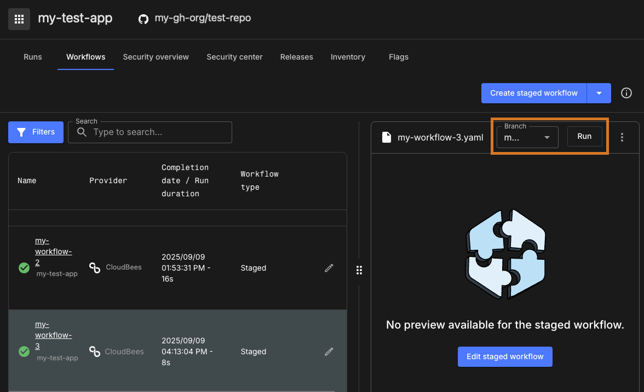Open the Security overview tab
This screenshot has height=392, width=644.
(x=156, y=57)
